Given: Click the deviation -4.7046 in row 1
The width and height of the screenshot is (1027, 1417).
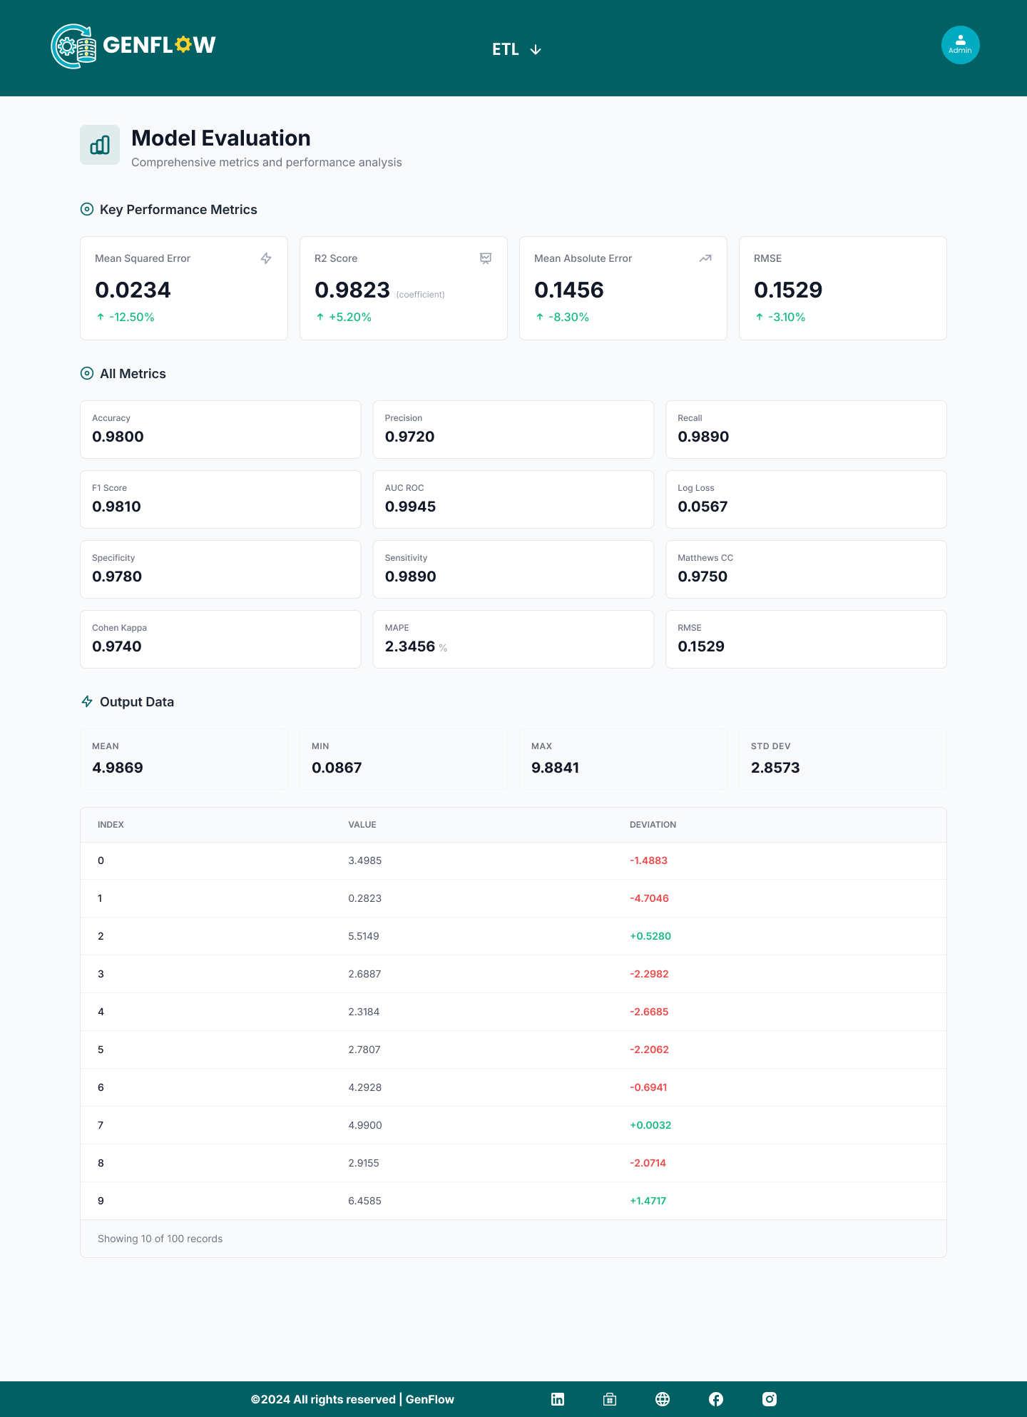Looking at the screenshot, I should (x=649, y=898).
